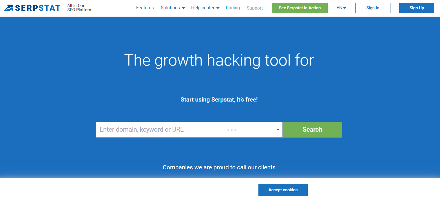Click the 'The growth hacking tool for' headline

[x=219, y=60]
